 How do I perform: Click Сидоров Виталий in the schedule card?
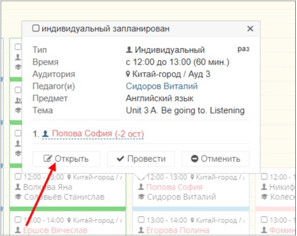click(x=181, y=197)
